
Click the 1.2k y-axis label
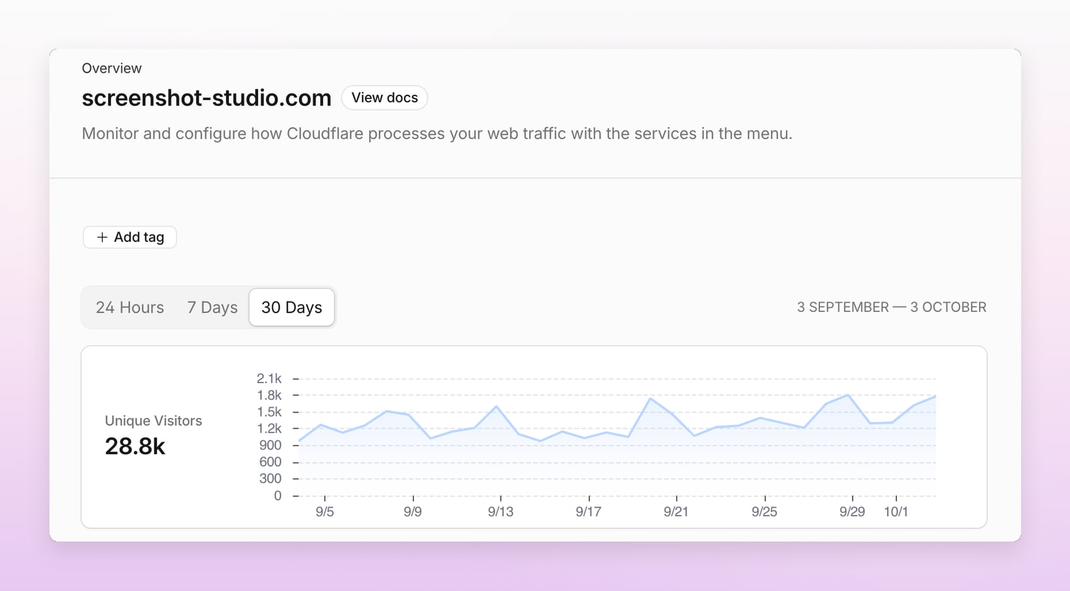[269, 429]
